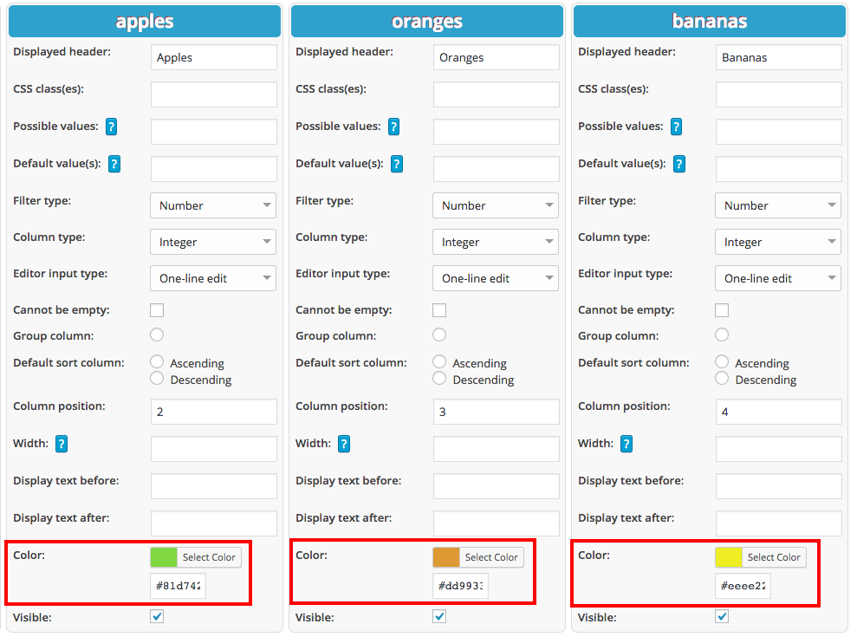Open help icon for oranges Width
Viewport: 857px width, 637px height.
click(344, 444)
